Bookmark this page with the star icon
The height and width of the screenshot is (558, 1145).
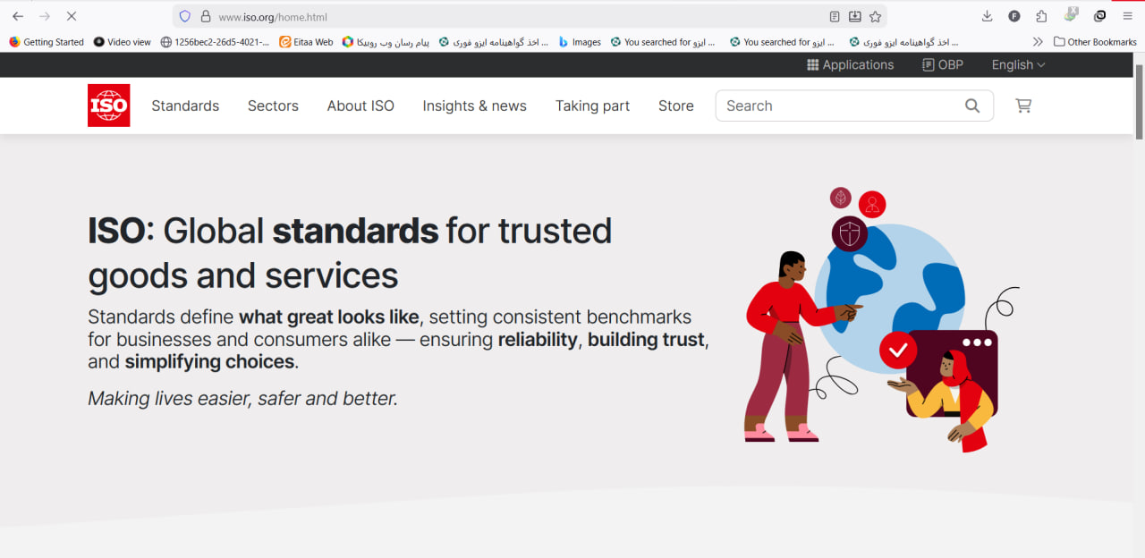tap(876, 16)
